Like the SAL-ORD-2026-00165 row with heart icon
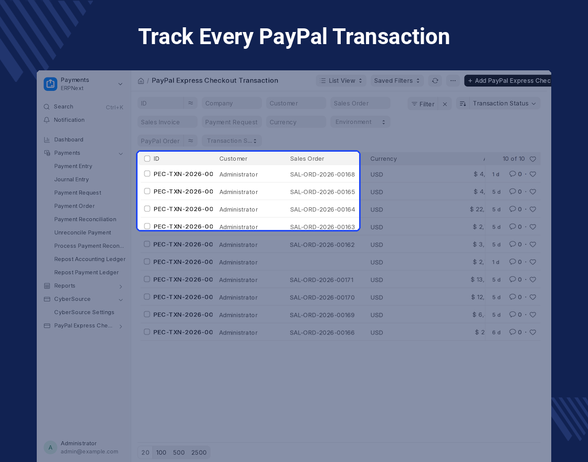This screenshot has width=588, height=462. click(532, 192)
